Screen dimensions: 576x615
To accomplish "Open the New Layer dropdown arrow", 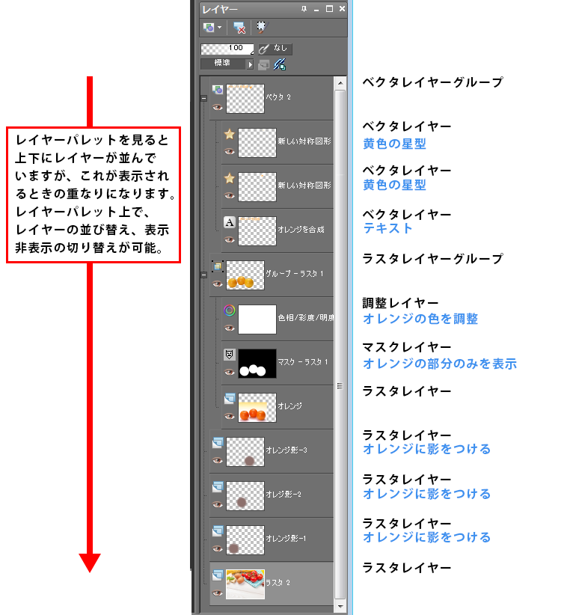I will (x=220, y=28).
